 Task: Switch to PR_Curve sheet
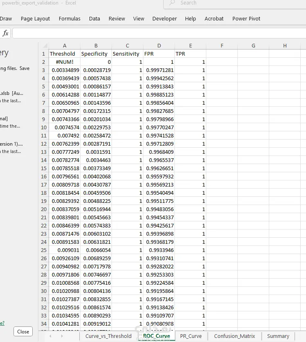191,336
